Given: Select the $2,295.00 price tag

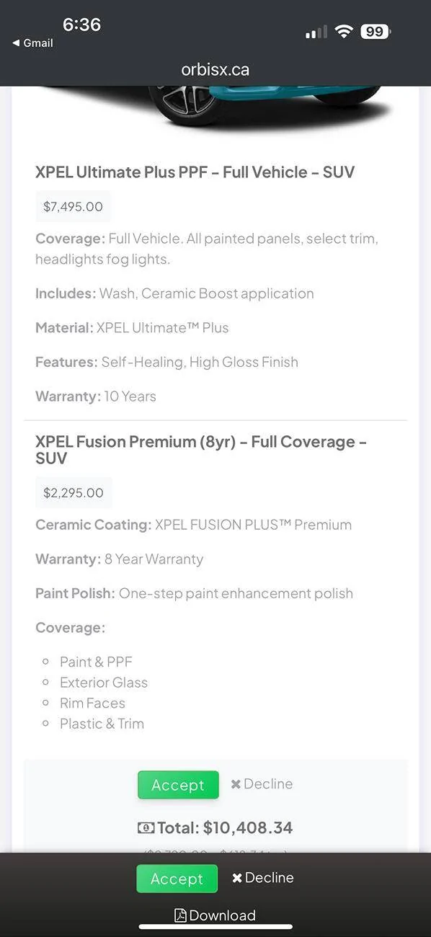Looking at the screenshot, I should tap(74, 493).
